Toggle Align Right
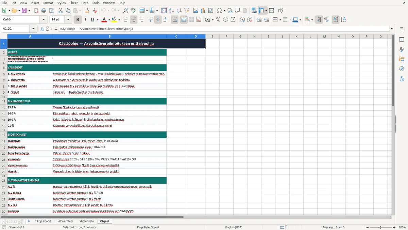The height and width of the screenshot is (230, 408). pyautogui.click(x=141, y=20)
